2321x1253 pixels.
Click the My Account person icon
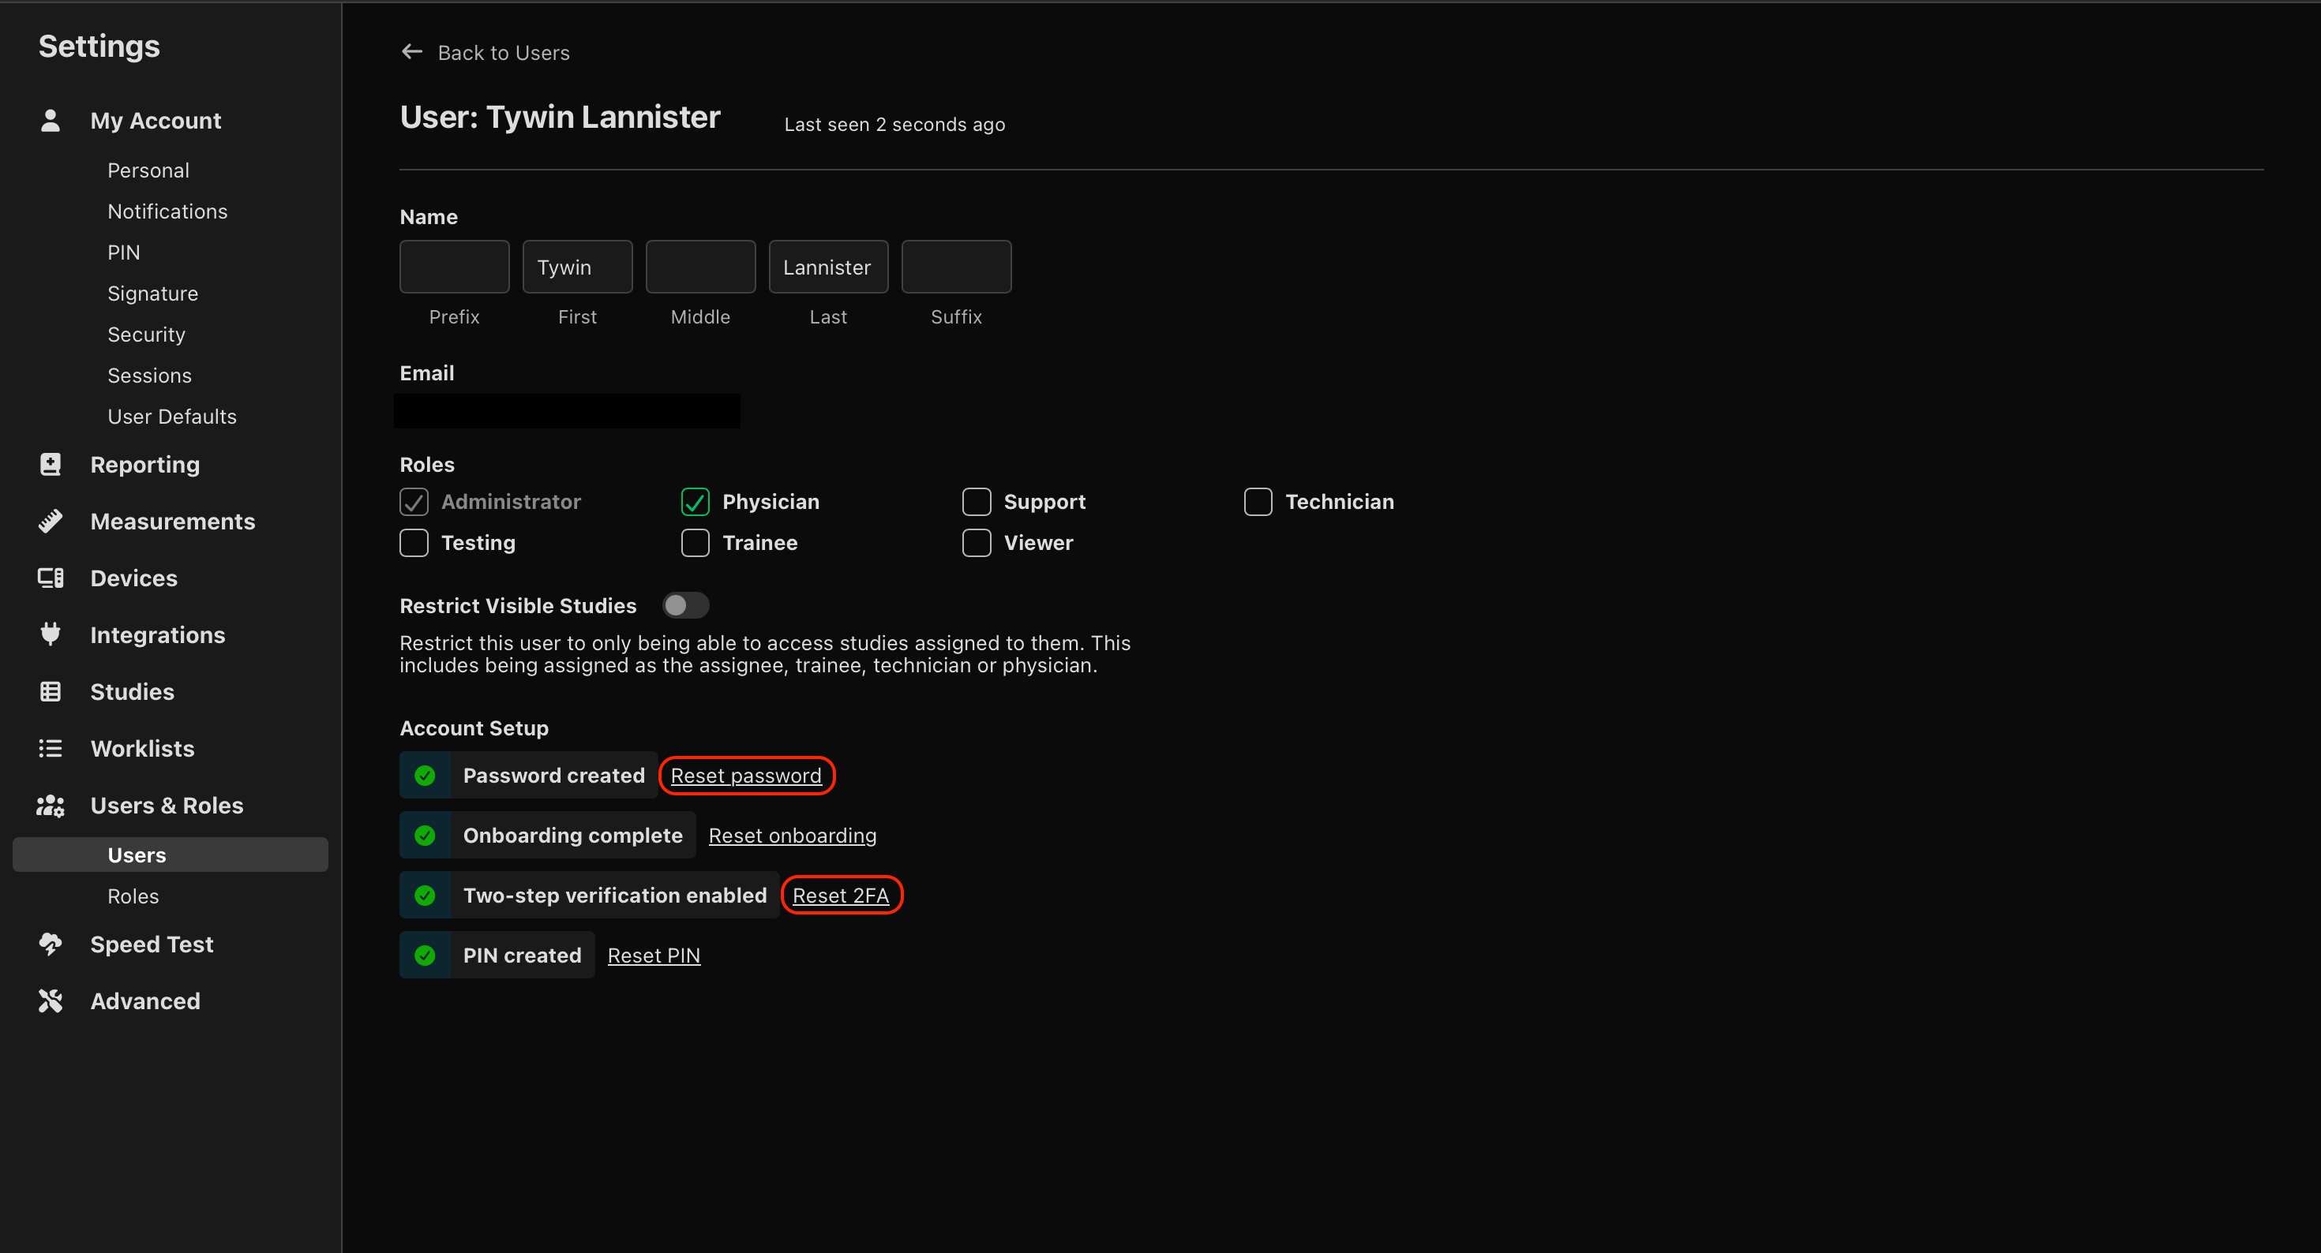51,121
